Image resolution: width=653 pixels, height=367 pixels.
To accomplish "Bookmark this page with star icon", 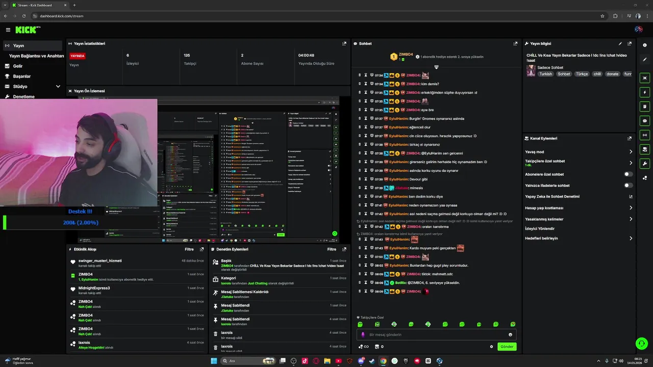I will pyautogui.click(x=602, y=16).
